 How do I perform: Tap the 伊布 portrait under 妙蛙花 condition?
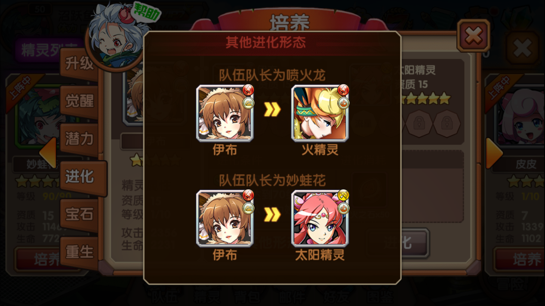click(225, 218)
